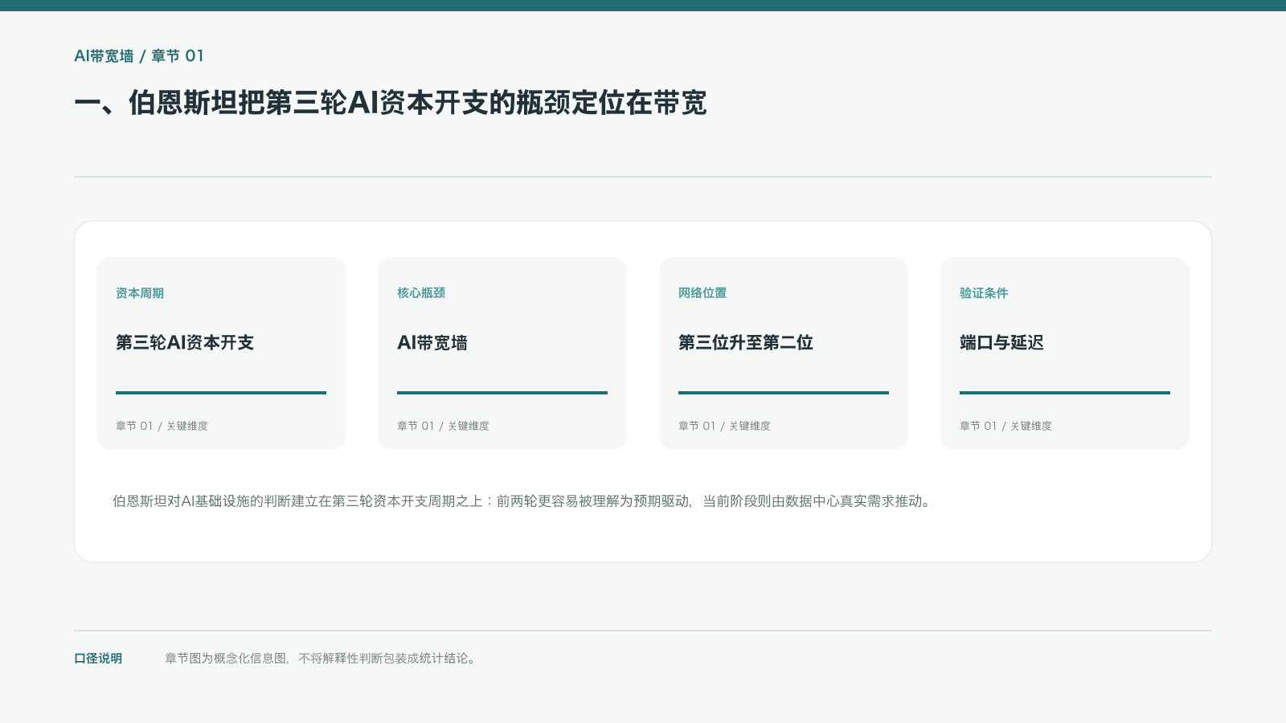Select the card heading 'AI带宽墙'
Screen dimensions: 1286x723
(432, 343)
